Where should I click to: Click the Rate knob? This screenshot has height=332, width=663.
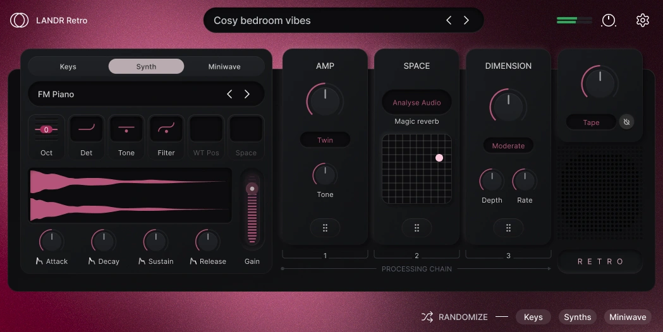coord(525,181)
